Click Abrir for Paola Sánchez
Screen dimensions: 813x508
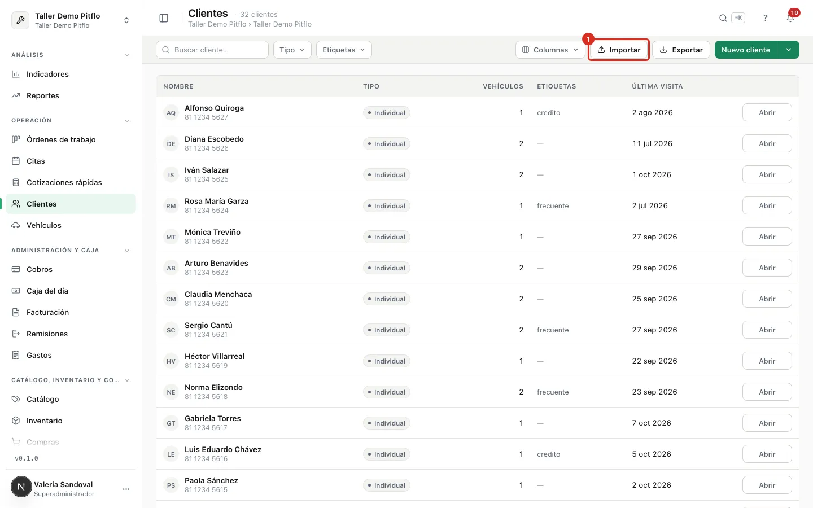coord(767,485)
